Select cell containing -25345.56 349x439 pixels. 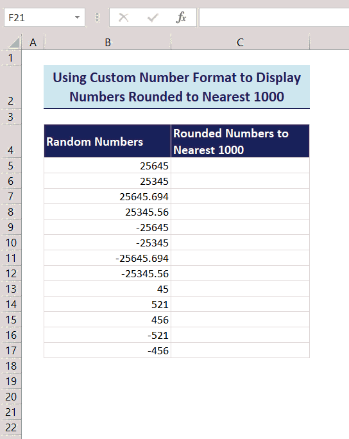click(x=108, y=273)
